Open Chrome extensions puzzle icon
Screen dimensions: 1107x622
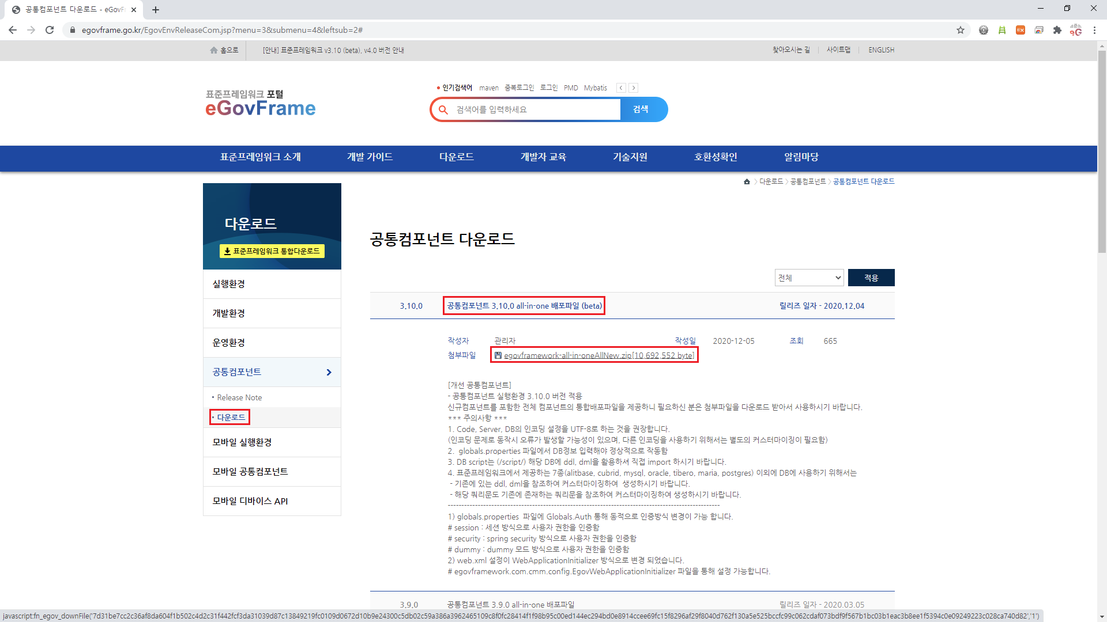1057,30
